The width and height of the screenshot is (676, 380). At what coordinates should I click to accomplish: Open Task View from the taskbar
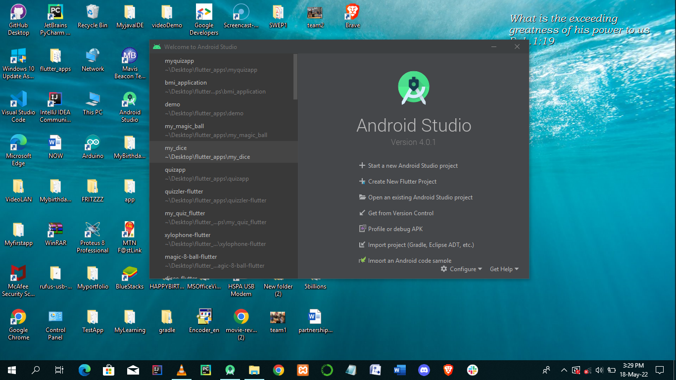59,370
